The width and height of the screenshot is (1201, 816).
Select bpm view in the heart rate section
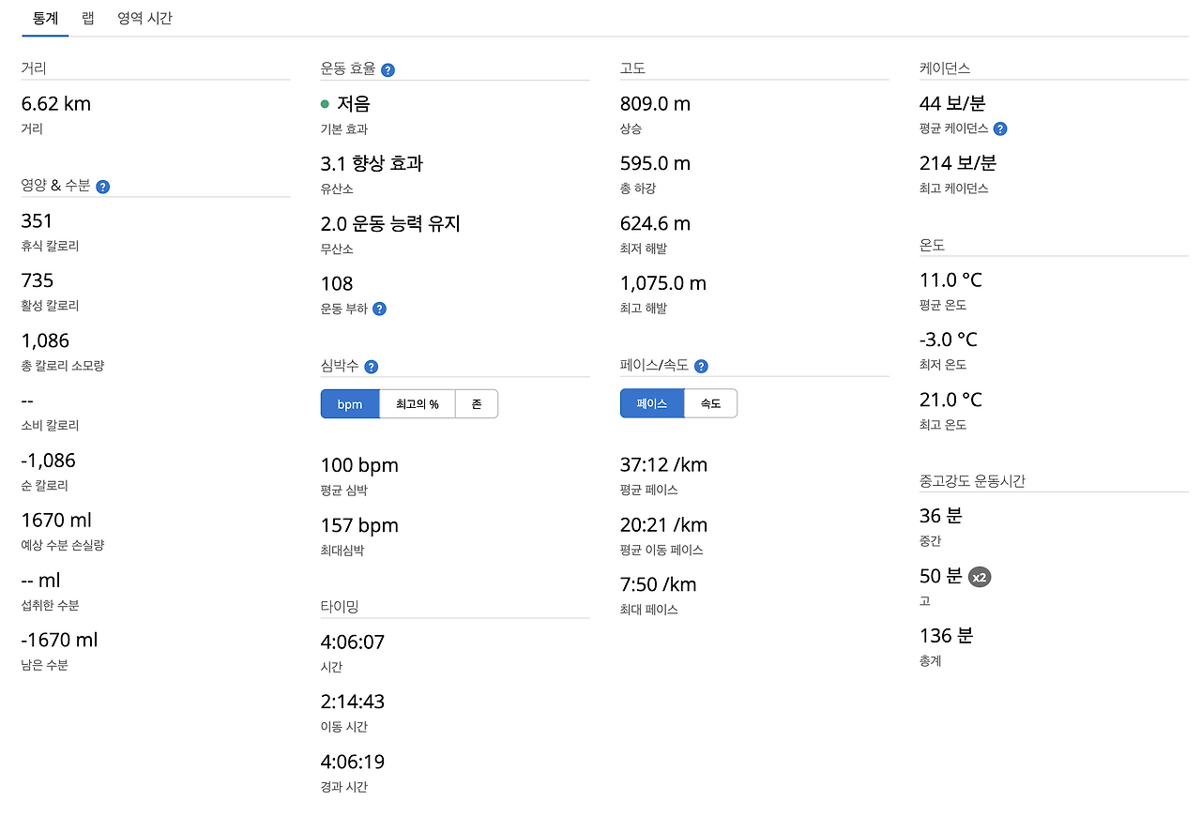click(349, 403)
